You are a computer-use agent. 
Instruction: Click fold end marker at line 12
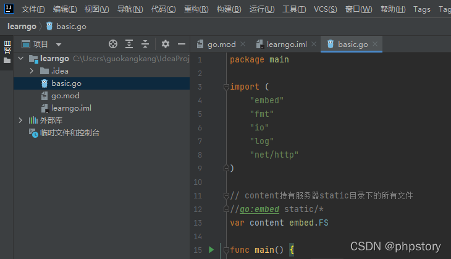pyautogui.click(x=226, y=209)
